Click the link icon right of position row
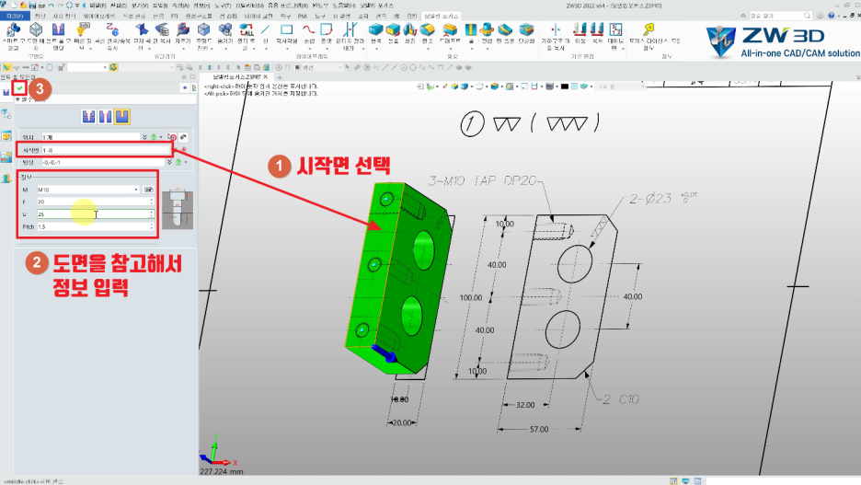 coord(183,137)
